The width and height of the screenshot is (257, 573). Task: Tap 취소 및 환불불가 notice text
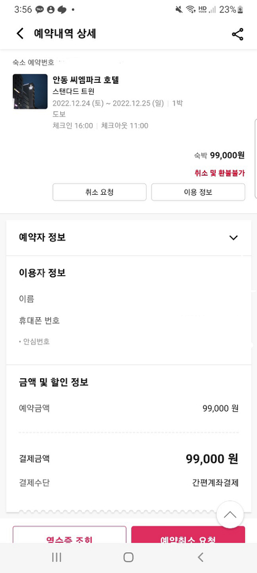pos(220,173)
